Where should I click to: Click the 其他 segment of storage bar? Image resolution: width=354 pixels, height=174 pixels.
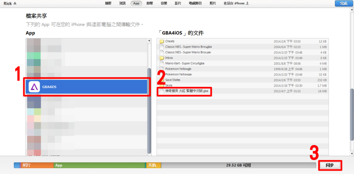click(x=153, y=165)
